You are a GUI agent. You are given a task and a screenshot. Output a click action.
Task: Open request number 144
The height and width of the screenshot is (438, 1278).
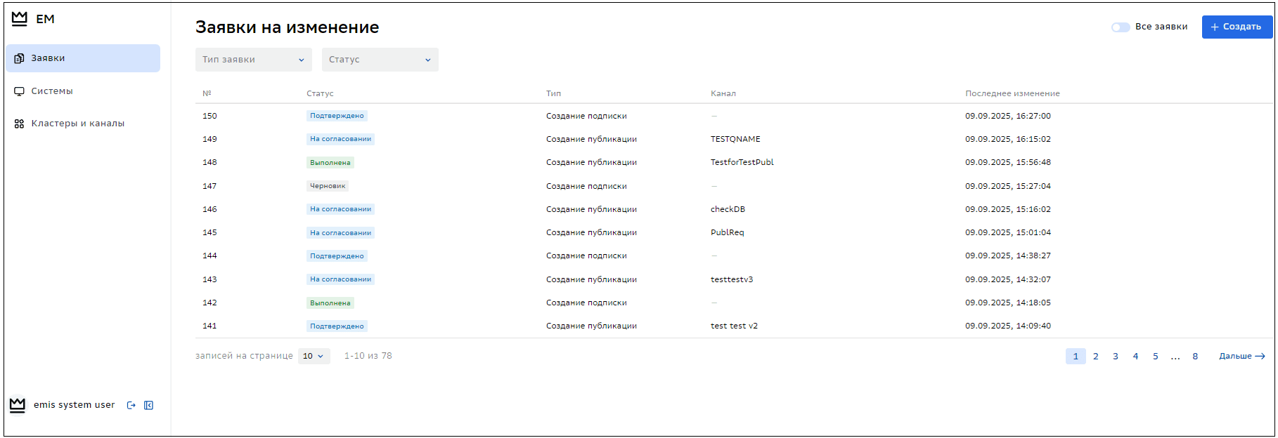(x=734, y=255)
